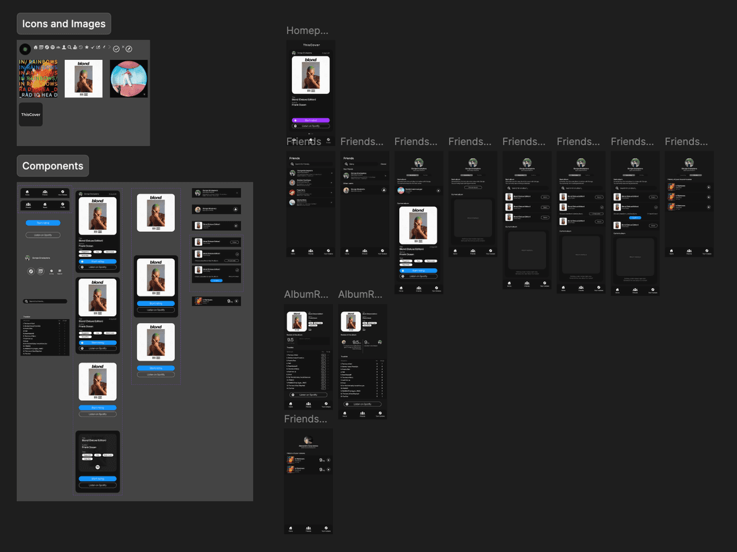737x552 pixels.
Task: Select the star icon in the Icons and Images row
Action: point(87,48)
